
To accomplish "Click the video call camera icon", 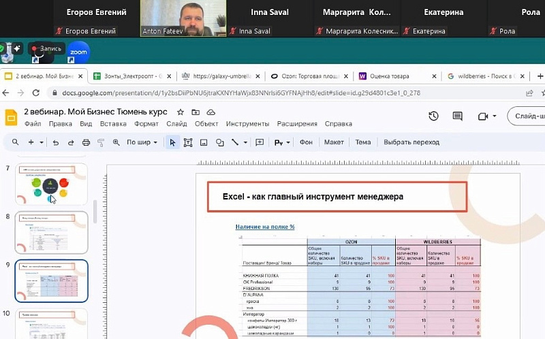I will click(x=483, y=116).
